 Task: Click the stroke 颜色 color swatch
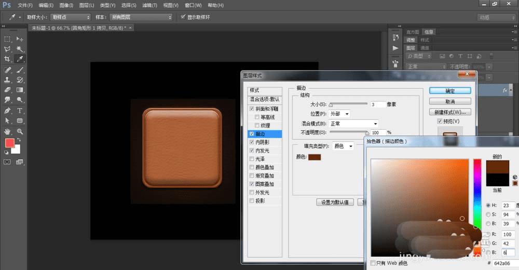[315, 157]
